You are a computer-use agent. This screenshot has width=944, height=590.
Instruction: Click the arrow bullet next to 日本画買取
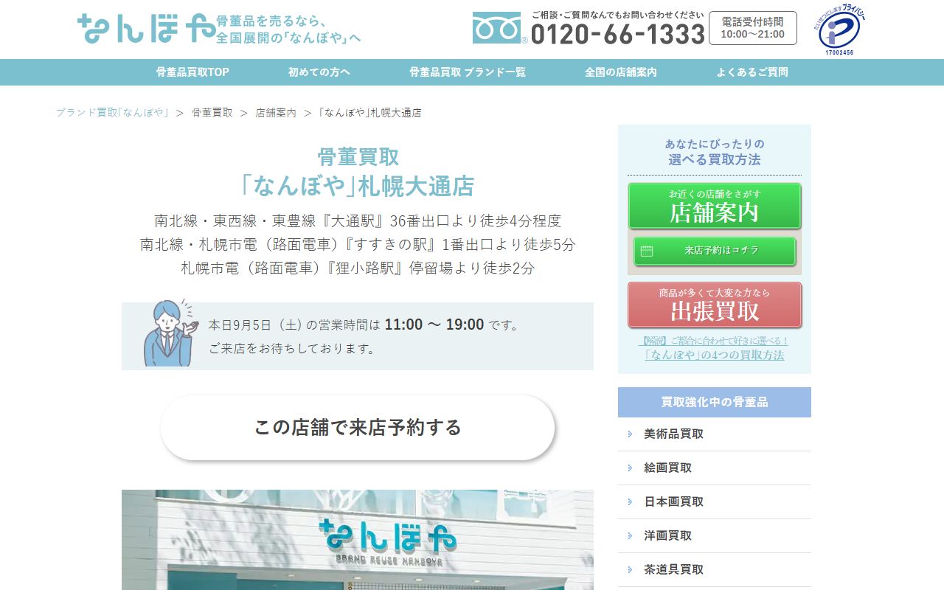point(630,502)
